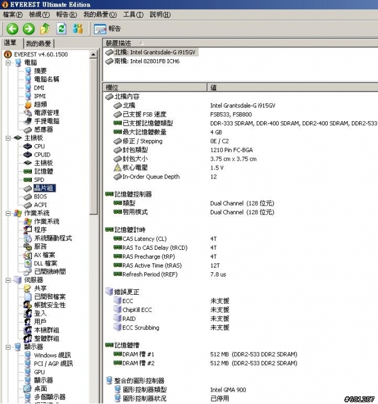The image size is (378, 404).
Task: Click the 桌面 desktop icon
Action: tap(28, 389)
